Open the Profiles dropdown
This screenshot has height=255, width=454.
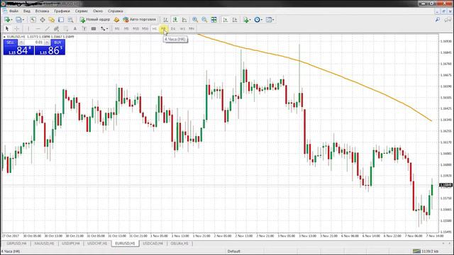(x=20, y=20)
